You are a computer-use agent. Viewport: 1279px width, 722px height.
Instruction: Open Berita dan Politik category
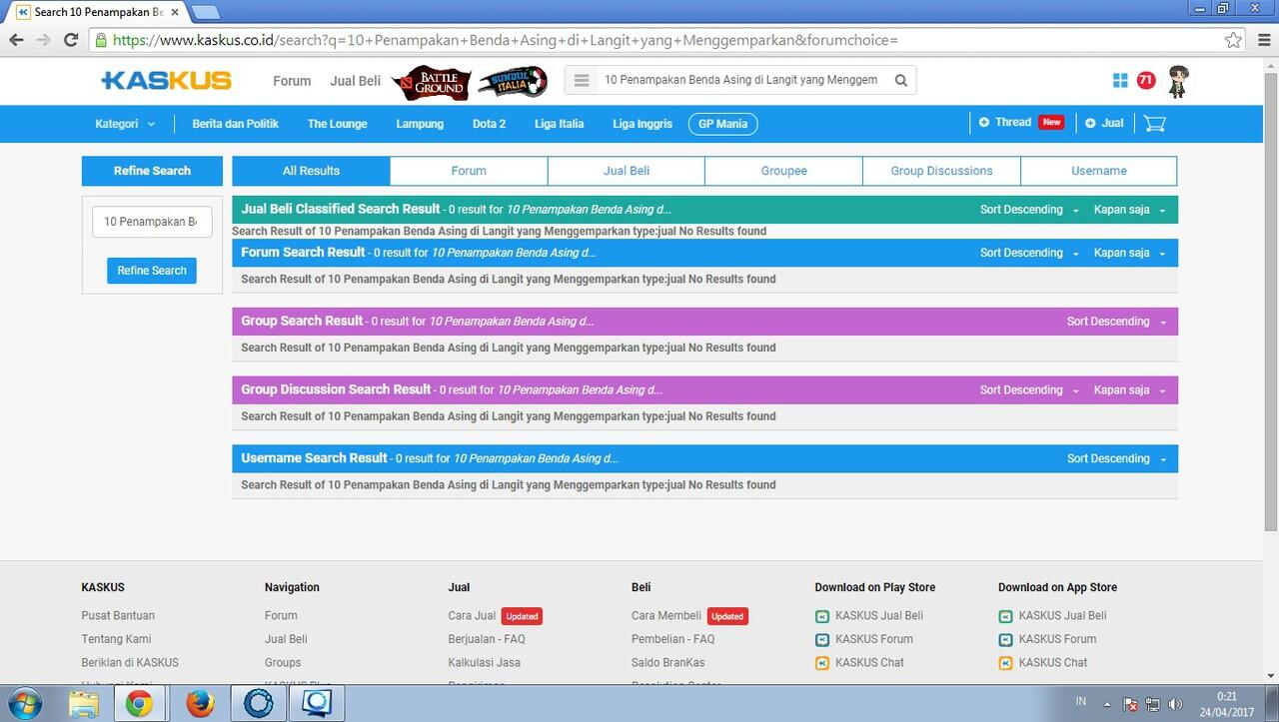click(235, 124)
